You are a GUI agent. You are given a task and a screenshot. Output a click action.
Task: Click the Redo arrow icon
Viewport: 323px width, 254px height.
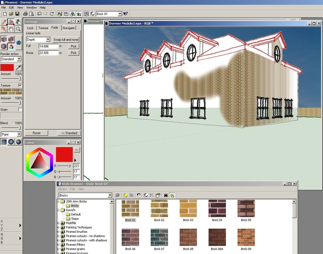pos(46,14)
